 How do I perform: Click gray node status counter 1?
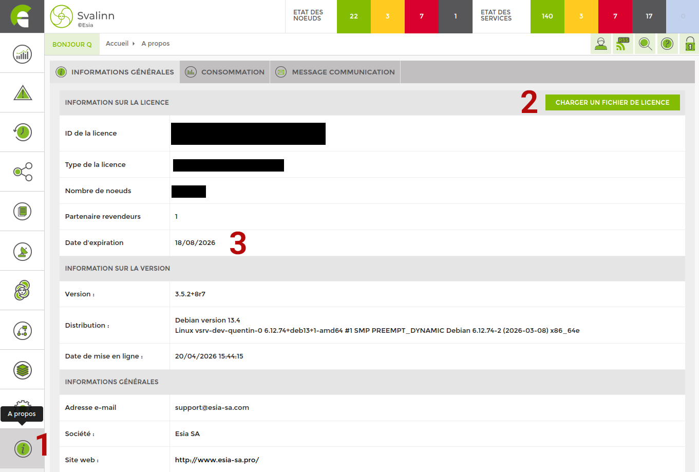[456, 16]
